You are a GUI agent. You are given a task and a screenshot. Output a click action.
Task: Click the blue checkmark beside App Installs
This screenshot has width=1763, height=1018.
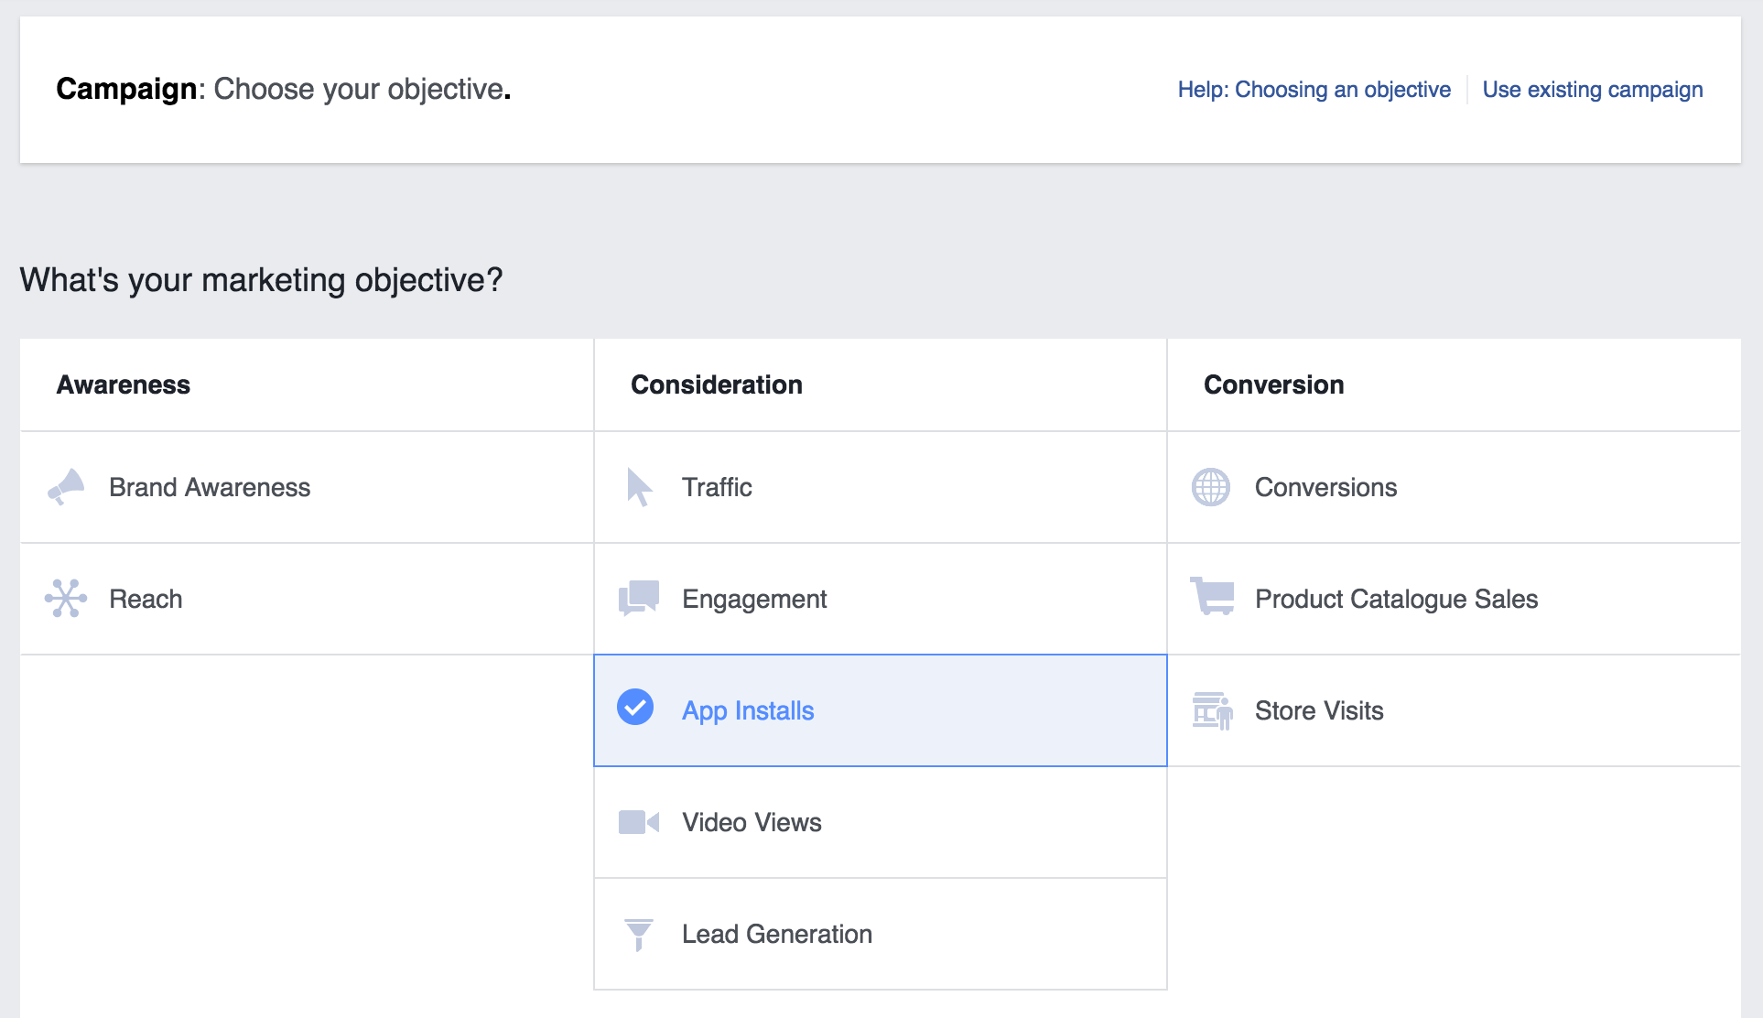click(635, 707)
